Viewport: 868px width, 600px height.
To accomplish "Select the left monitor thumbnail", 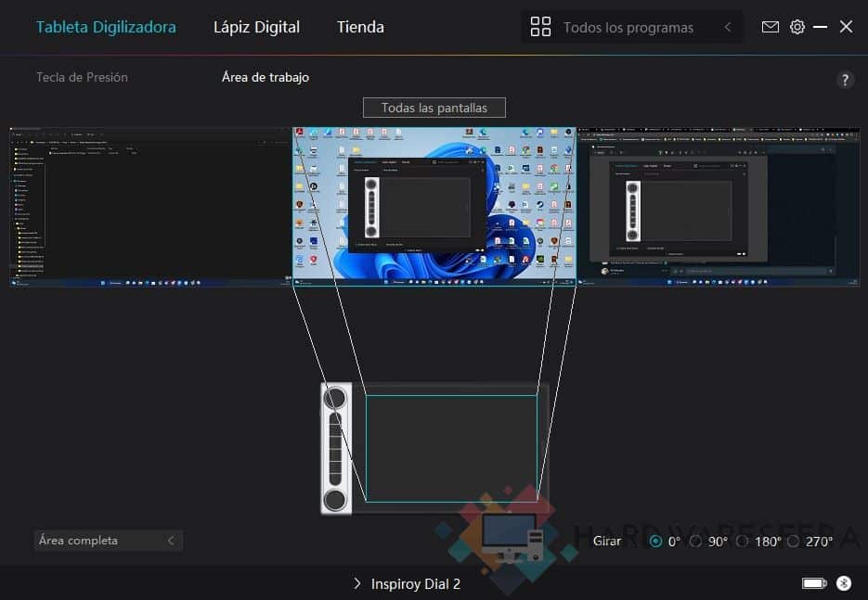I will [149, 207].
